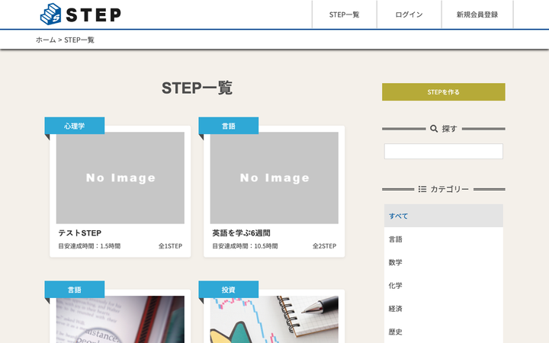
Task: Select the 言語 category in sidebar
Action: pyautogui.click(x=444, y=239)
